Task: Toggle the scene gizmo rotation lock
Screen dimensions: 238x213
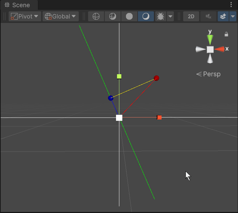Action: coord(226,34)
